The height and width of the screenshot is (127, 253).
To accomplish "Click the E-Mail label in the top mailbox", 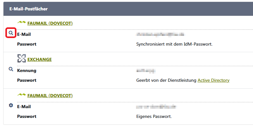I will pos(24,34).
